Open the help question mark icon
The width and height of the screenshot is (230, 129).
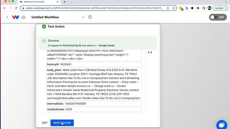[90, 17]
